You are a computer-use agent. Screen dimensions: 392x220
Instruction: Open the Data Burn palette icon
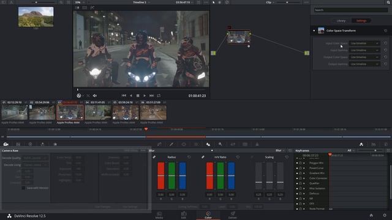(x=257, y=144)
